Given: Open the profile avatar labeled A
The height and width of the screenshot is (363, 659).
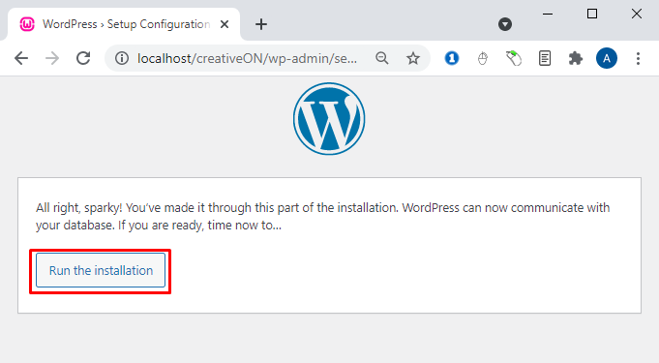Looking at the screenshot, I should click(x=607, y=58).
